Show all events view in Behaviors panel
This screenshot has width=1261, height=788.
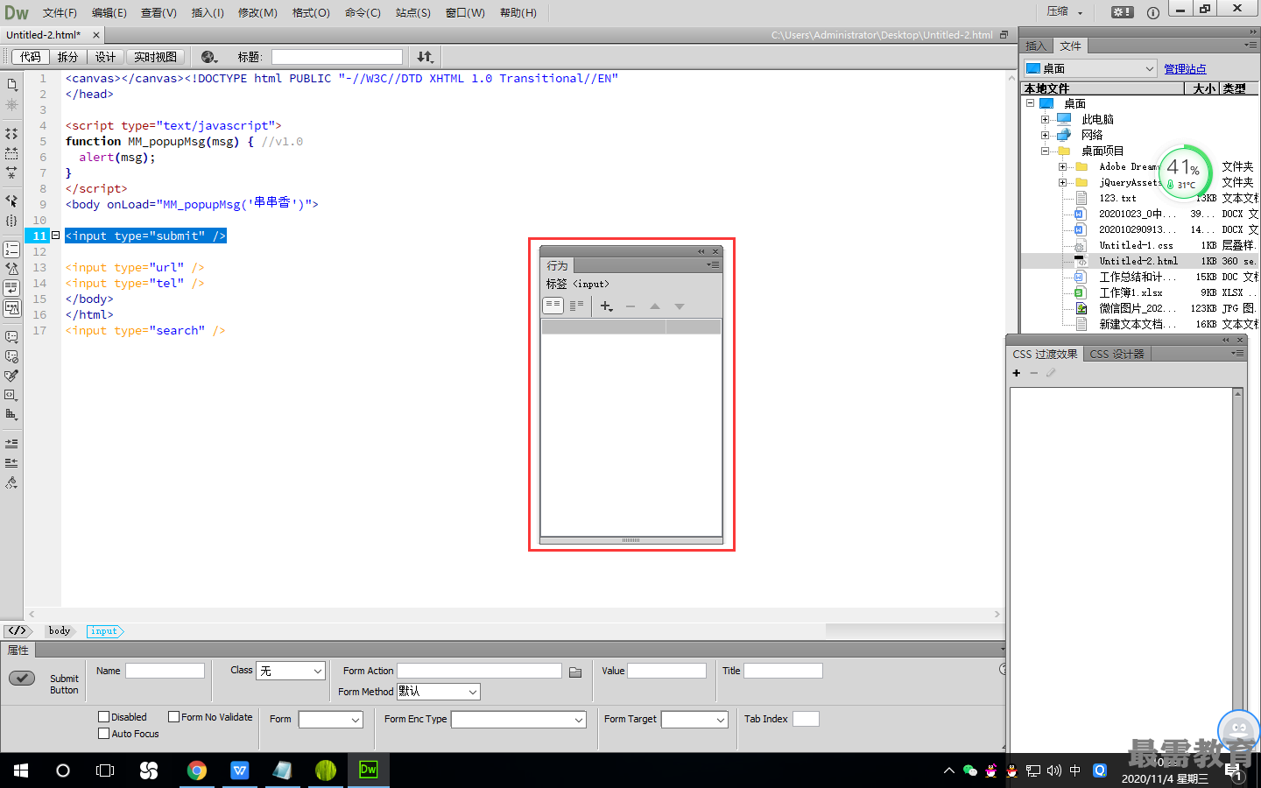[x=576, y=306]
